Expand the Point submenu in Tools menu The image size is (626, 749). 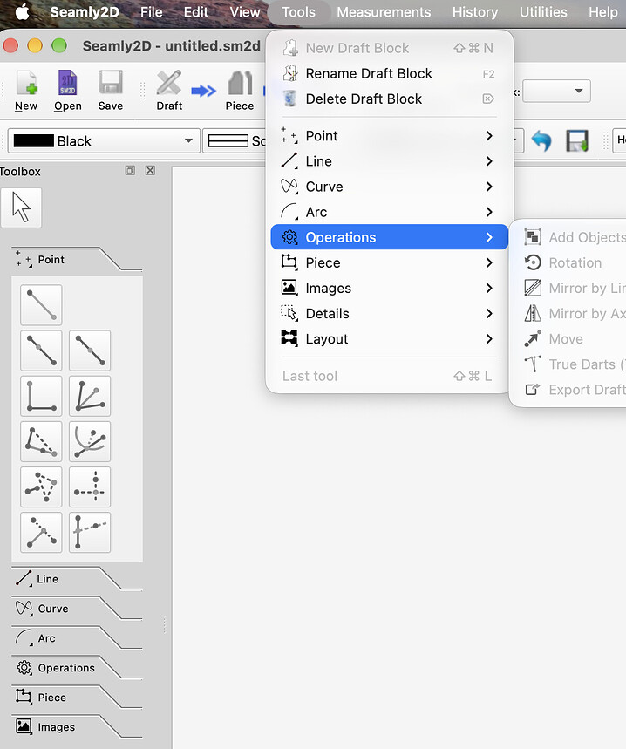(389, 136)
